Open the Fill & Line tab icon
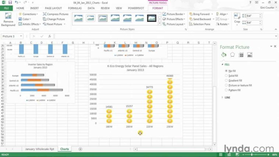The height and width of the screenshot is (157, 279). click(x=223, y=55)
